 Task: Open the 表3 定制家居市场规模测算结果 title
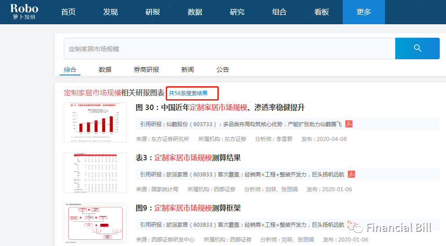point(188,158)
